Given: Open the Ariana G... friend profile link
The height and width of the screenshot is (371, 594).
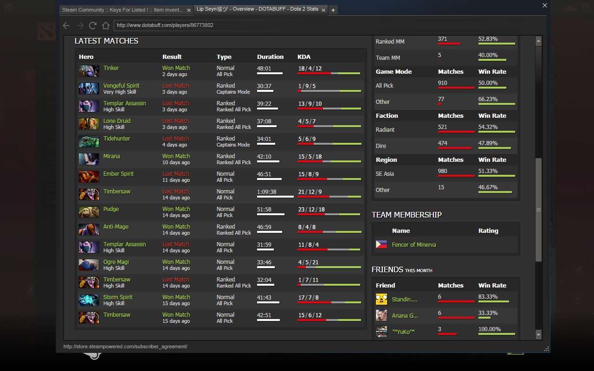Looking at the screenshot, I should coord(405,315).
